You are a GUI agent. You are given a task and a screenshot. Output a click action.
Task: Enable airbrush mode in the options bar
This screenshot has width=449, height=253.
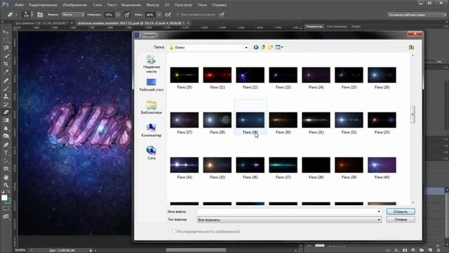[x=168, y=15]
